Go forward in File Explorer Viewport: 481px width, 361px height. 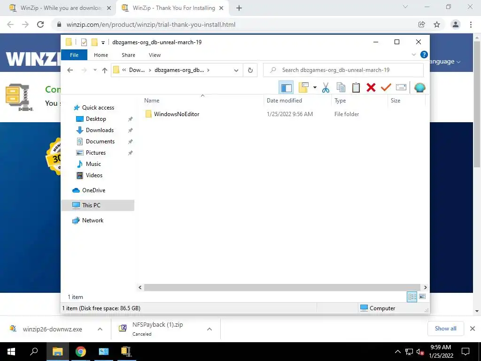point(84,70)
